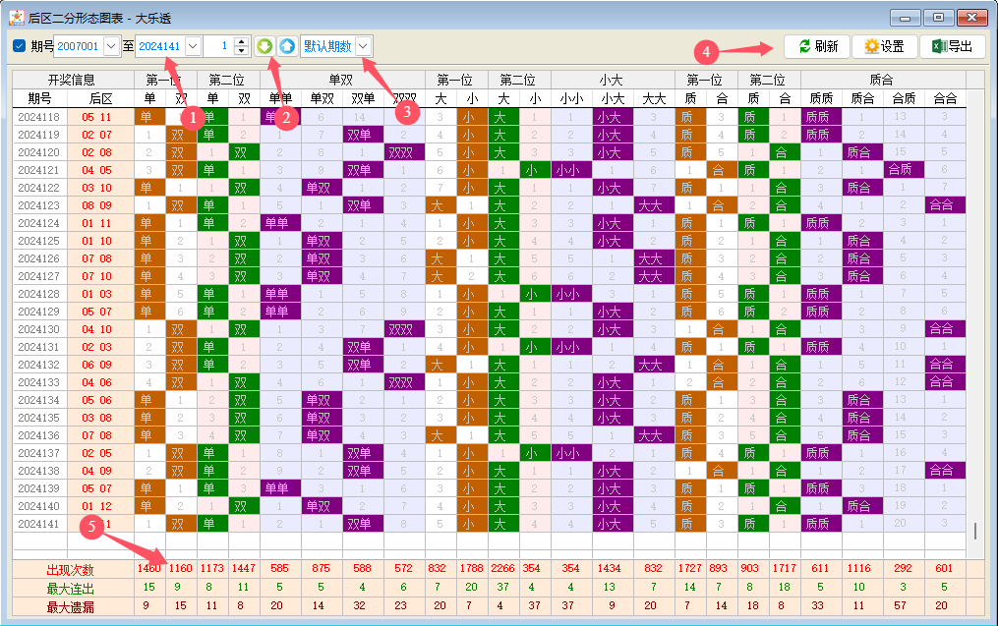Open the 设置 settings button

[884, 46]
